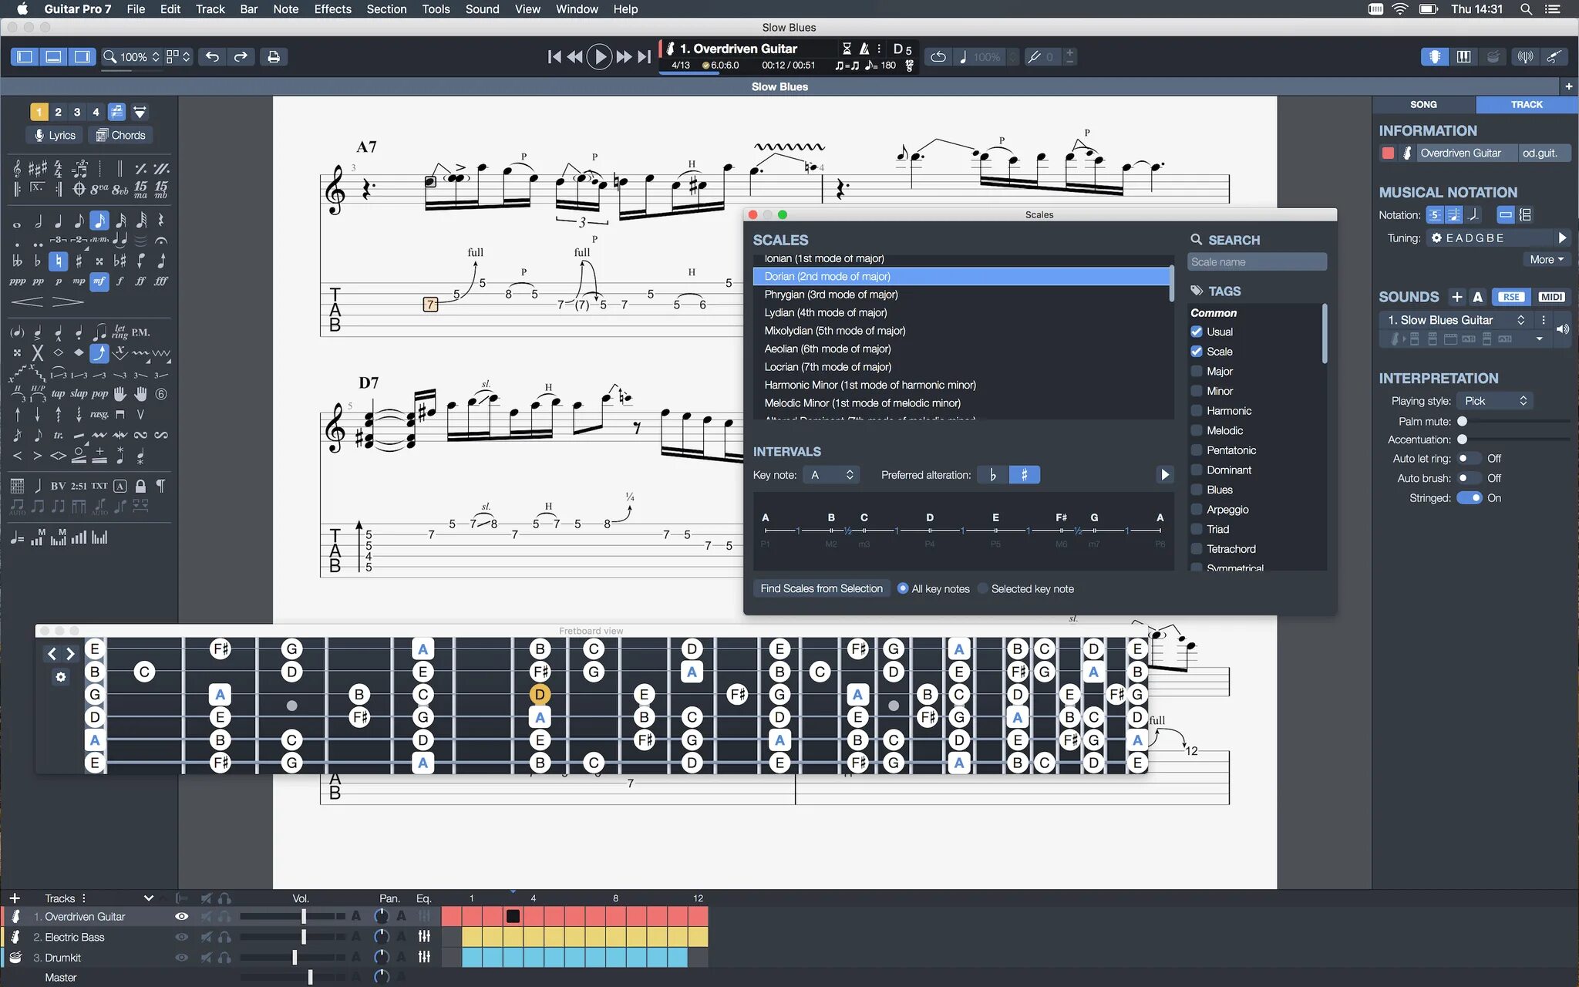Select the let ring notation icon
The width and height of the screenshot is (1579, 987).
(118, 331)
